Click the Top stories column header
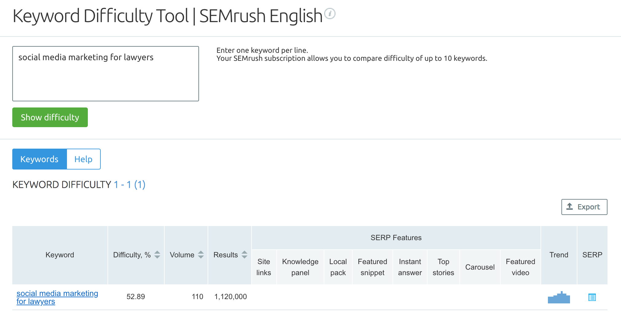621x312 pixels. [x=443, y=267]
